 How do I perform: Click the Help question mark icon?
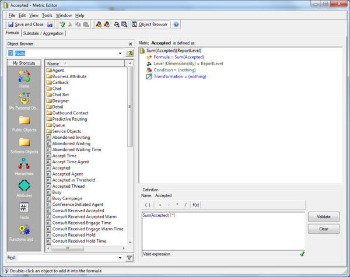pyautogui.click(x=176, y=24)
